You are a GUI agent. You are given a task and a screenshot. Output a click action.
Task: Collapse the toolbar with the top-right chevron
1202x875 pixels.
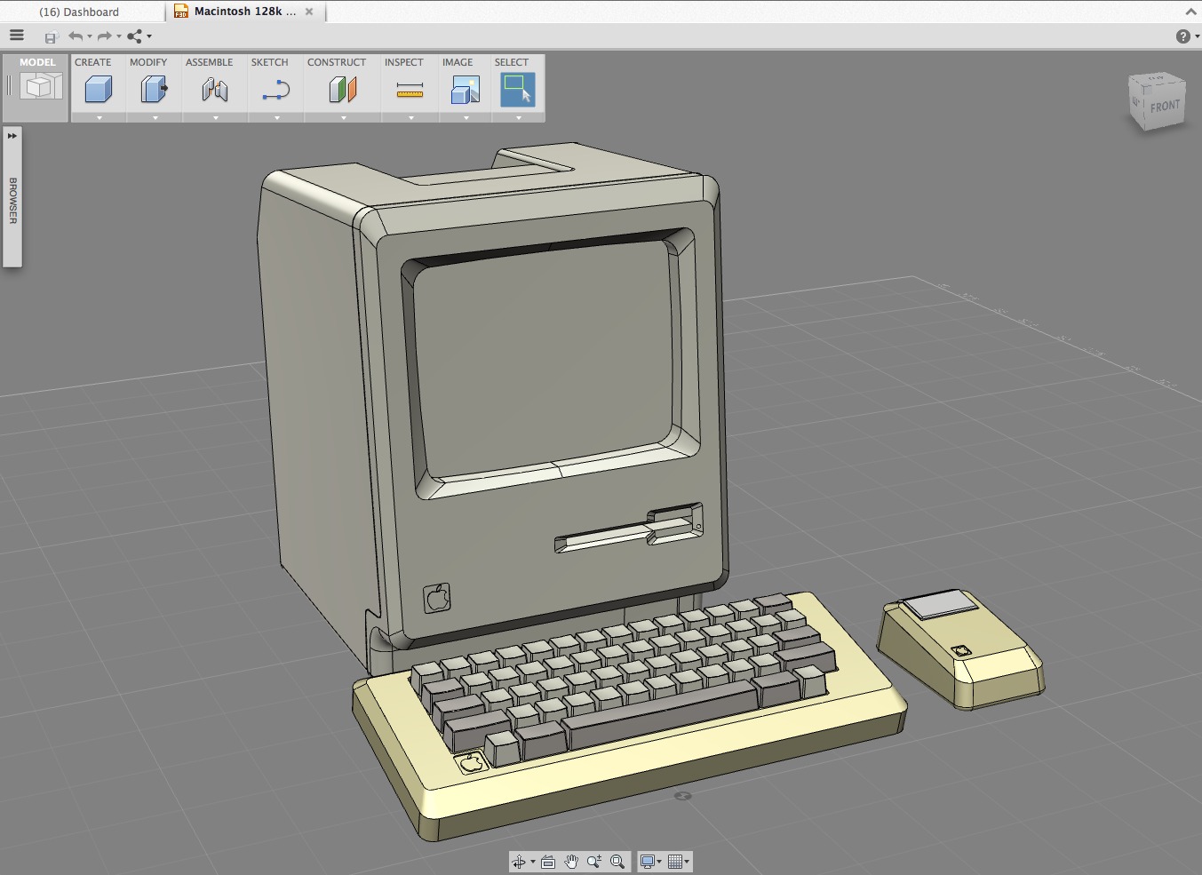coord(1190,12)
